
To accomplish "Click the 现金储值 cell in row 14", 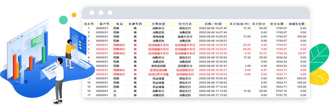I will point(158,82).
